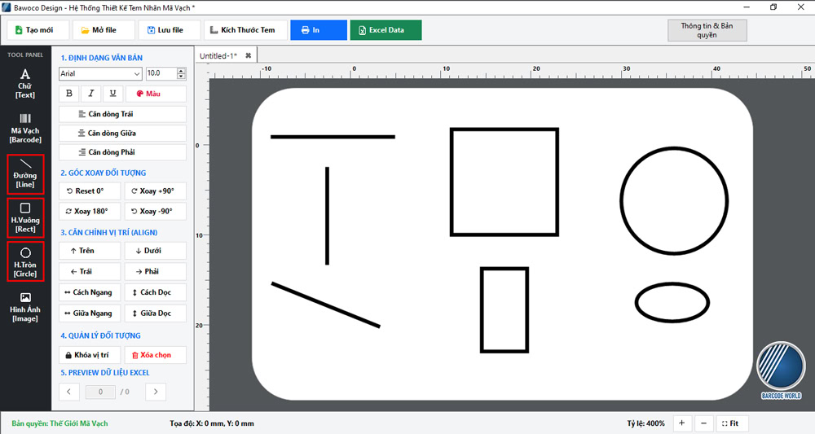Toggle Underline text formatting

112,94
